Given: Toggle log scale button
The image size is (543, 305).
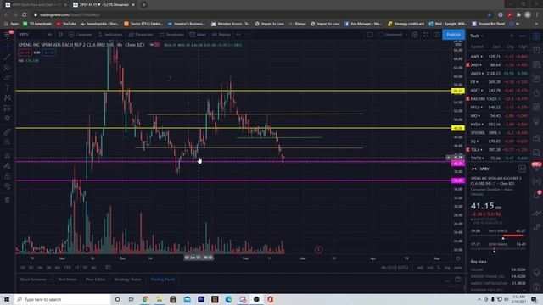Looking at the screenshot, I should point(447,268).
